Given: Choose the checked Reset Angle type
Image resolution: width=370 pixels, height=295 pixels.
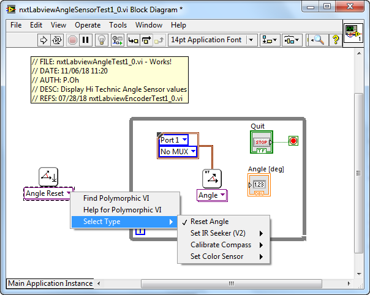Looking at the screenshot, I should coord(224,222).
